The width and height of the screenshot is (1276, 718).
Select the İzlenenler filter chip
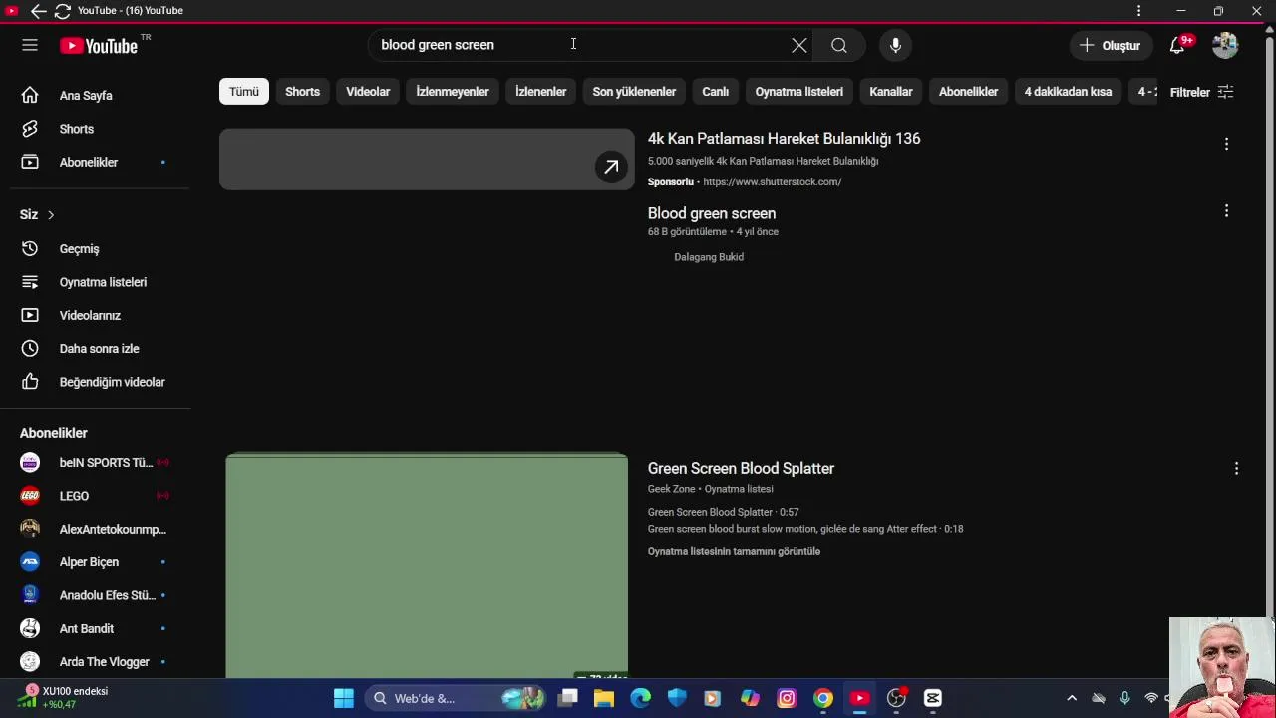[540, 92]
